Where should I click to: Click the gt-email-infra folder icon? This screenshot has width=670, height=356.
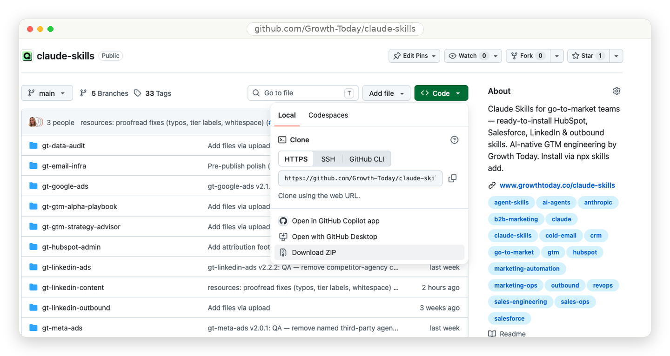[x=33, y=166]
